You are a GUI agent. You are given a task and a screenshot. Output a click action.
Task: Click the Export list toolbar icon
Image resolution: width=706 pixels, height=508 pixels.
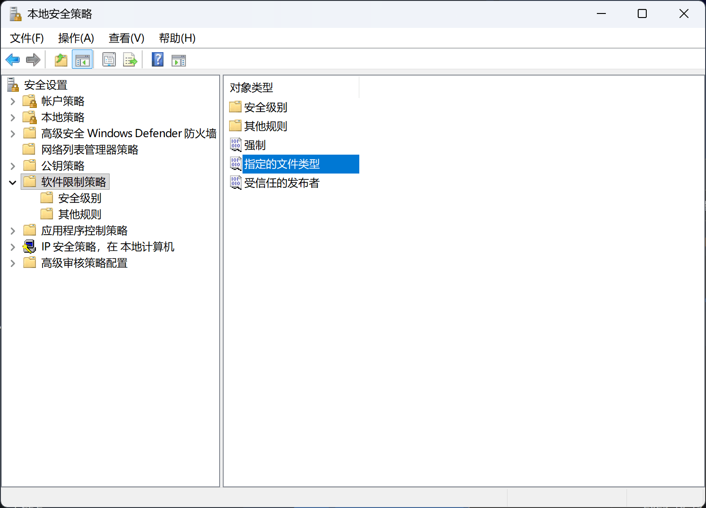tap(130, 60)
